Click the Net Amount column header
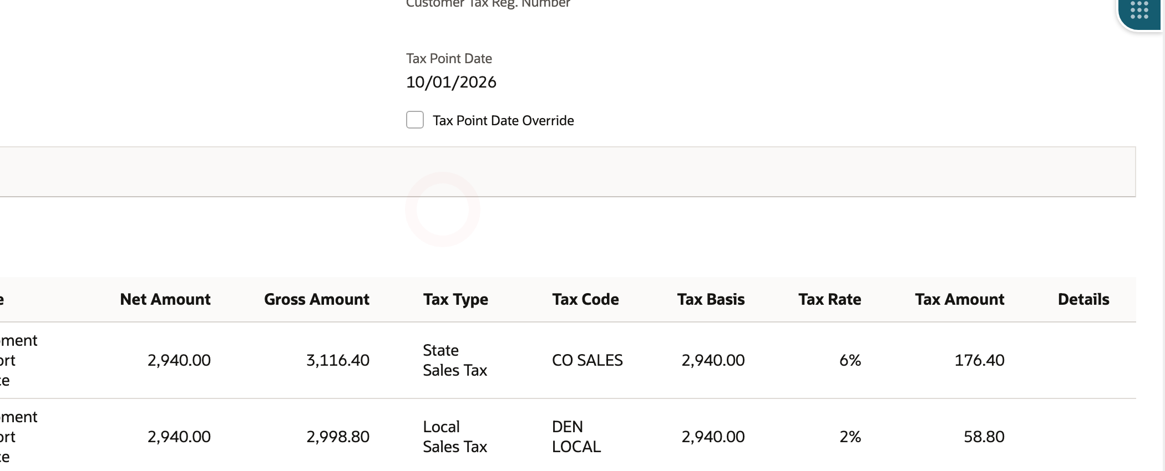Viewport: 1165px width, 471px height. (x=165, y=299)
